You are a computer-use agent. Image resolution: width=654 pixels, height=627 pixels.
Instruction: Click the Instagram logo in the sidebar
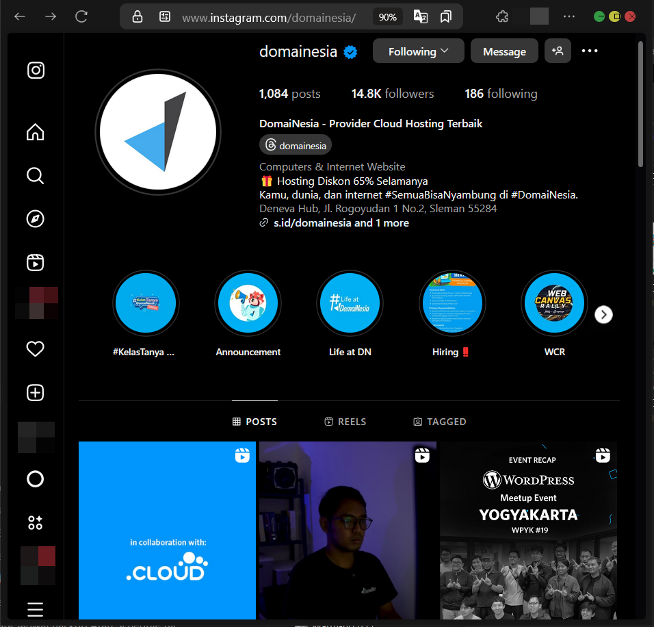(36, 70)
